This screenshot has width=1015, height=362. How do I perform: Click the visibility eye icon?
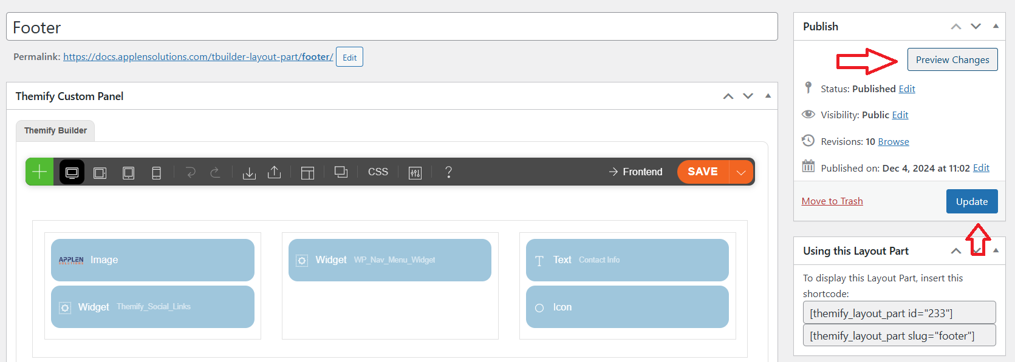[x=808, y=114]
